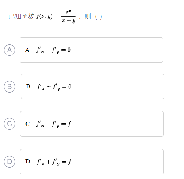Mark the circled D radio option
Image resolution: width=184 pixels, height=179 pixels.
point(9,162)
